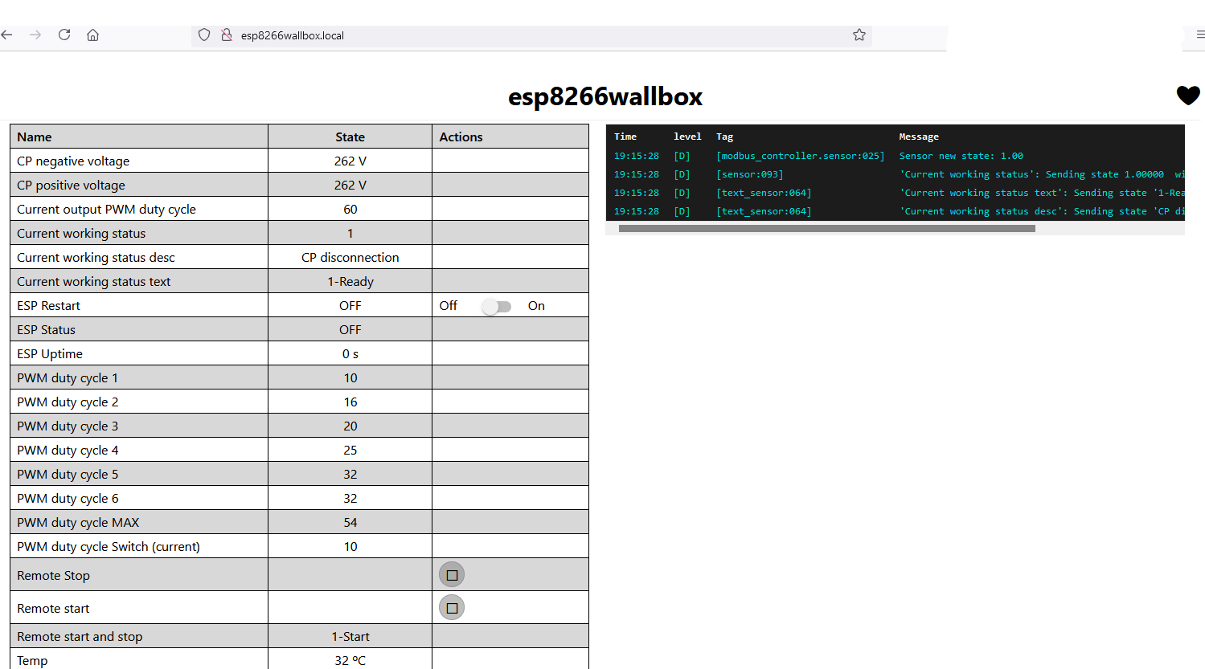Viewport: 1205px width, 669px height.
Task: Click the ESP Restart row name
Action: [x=48, y=305]
